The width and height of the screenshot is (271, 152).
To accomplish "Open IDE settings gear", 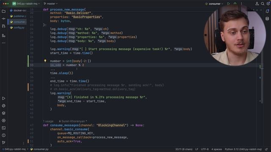I will click(x=268, y=4).
